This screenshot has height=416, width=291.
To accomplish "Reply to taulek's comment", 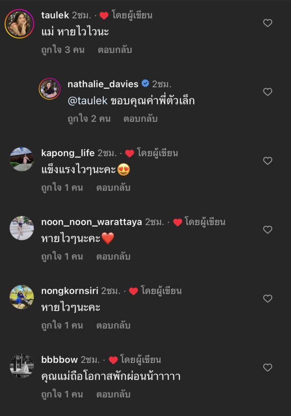I will pyautogui.click(x=115, y=50).
